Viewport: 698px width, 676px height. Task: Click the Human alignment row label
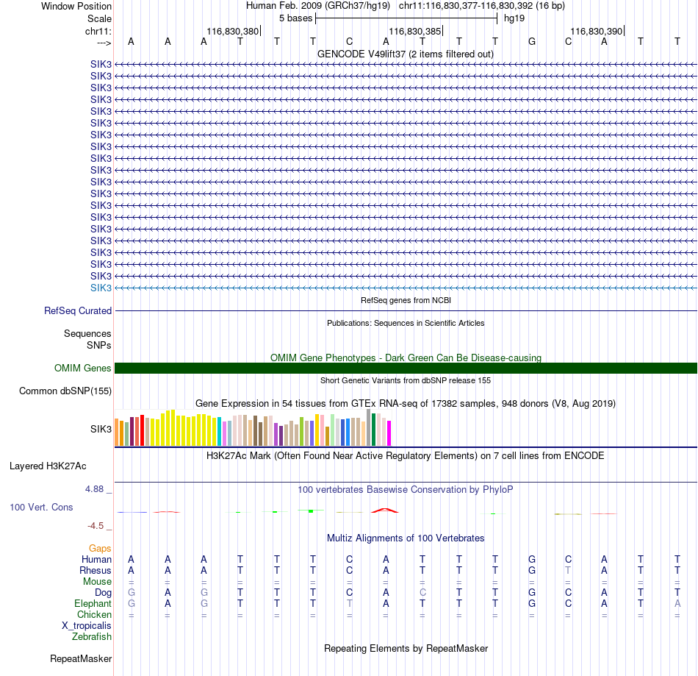click(x=96, y=559)
